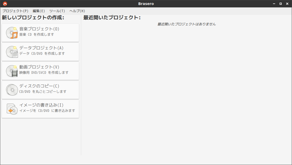Open the ヘルプ(H) menu
292x165 pixels.
coord(77,11)
